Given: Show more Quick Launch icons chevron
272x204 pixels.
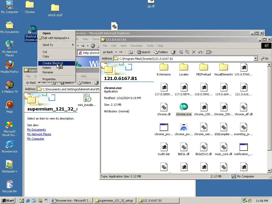Looking at the screenshot, I should [x=46, y=199].
